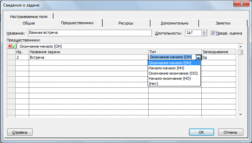Choose Начало-начало (НН) link type
This screenshot has height=143, width=252.
pos(174,68)
